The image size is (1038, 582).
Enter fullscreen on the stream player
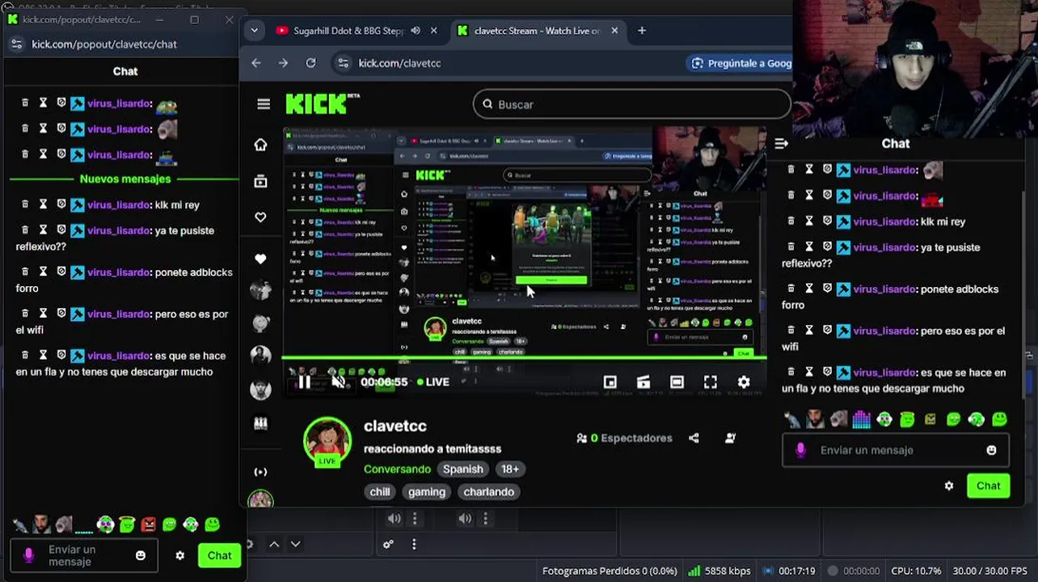710,382
